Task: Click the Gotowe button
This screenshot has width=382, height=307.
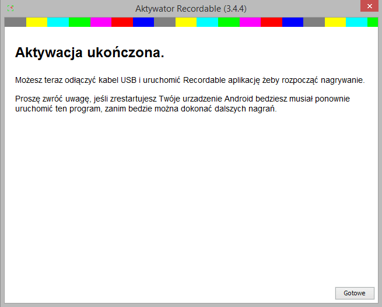Action: pyautogui.click(x=355, y=293)
